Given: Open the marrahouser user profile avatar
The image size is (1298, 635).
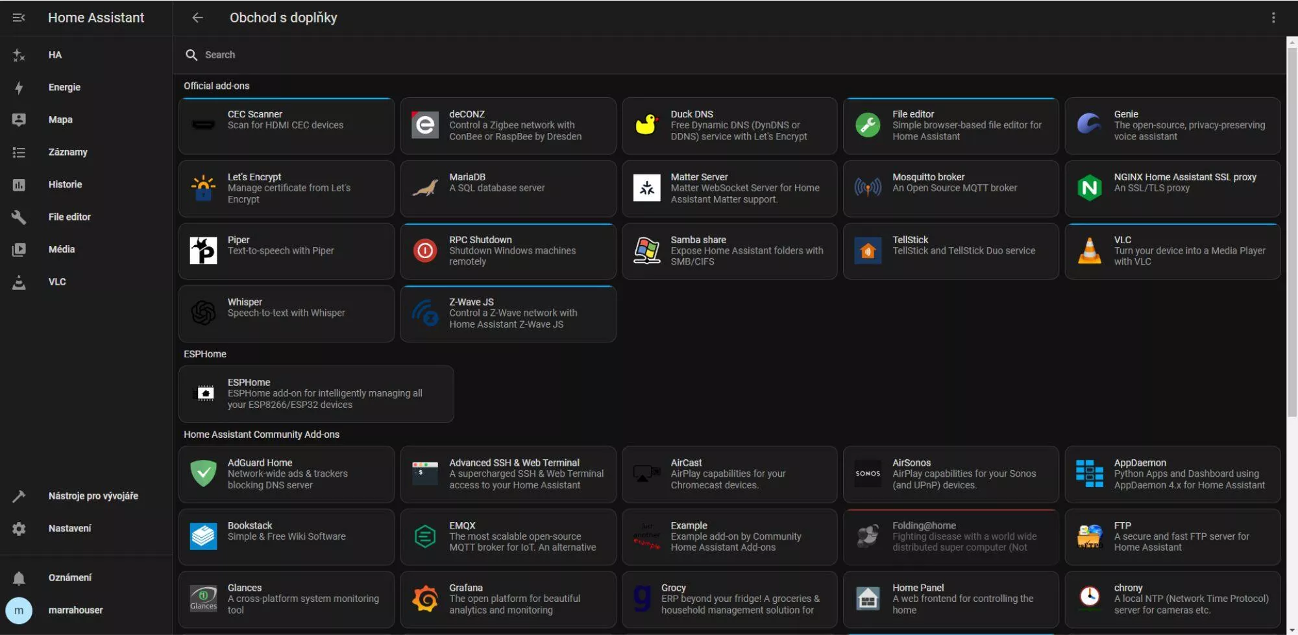Looking at the screenshot, I should pyautogui.click(x=19, y=610).
